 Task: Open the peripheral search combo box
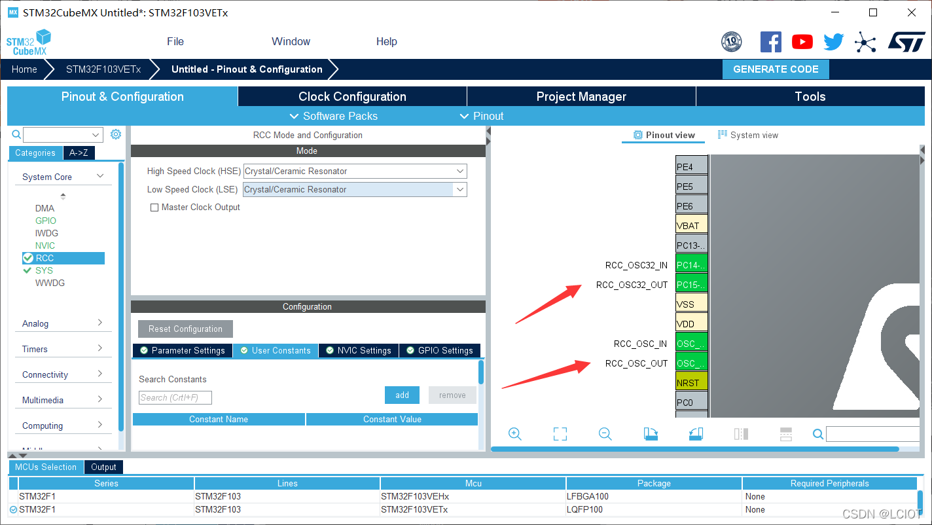(x=63, y=135)
